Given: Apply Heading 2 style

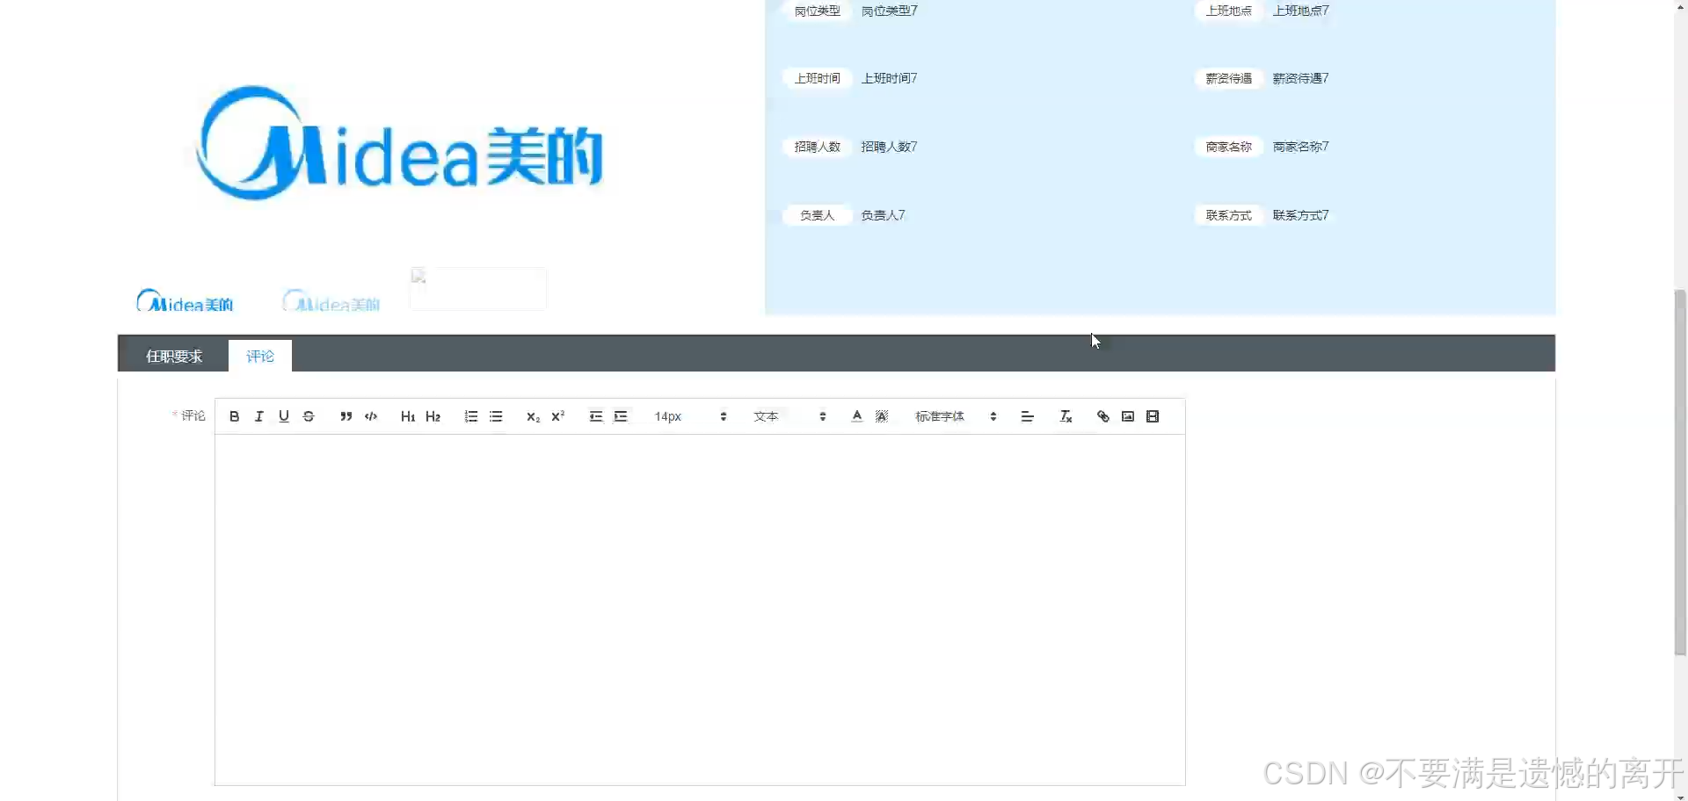Looking at the screenshot, I should coord(433,416).
